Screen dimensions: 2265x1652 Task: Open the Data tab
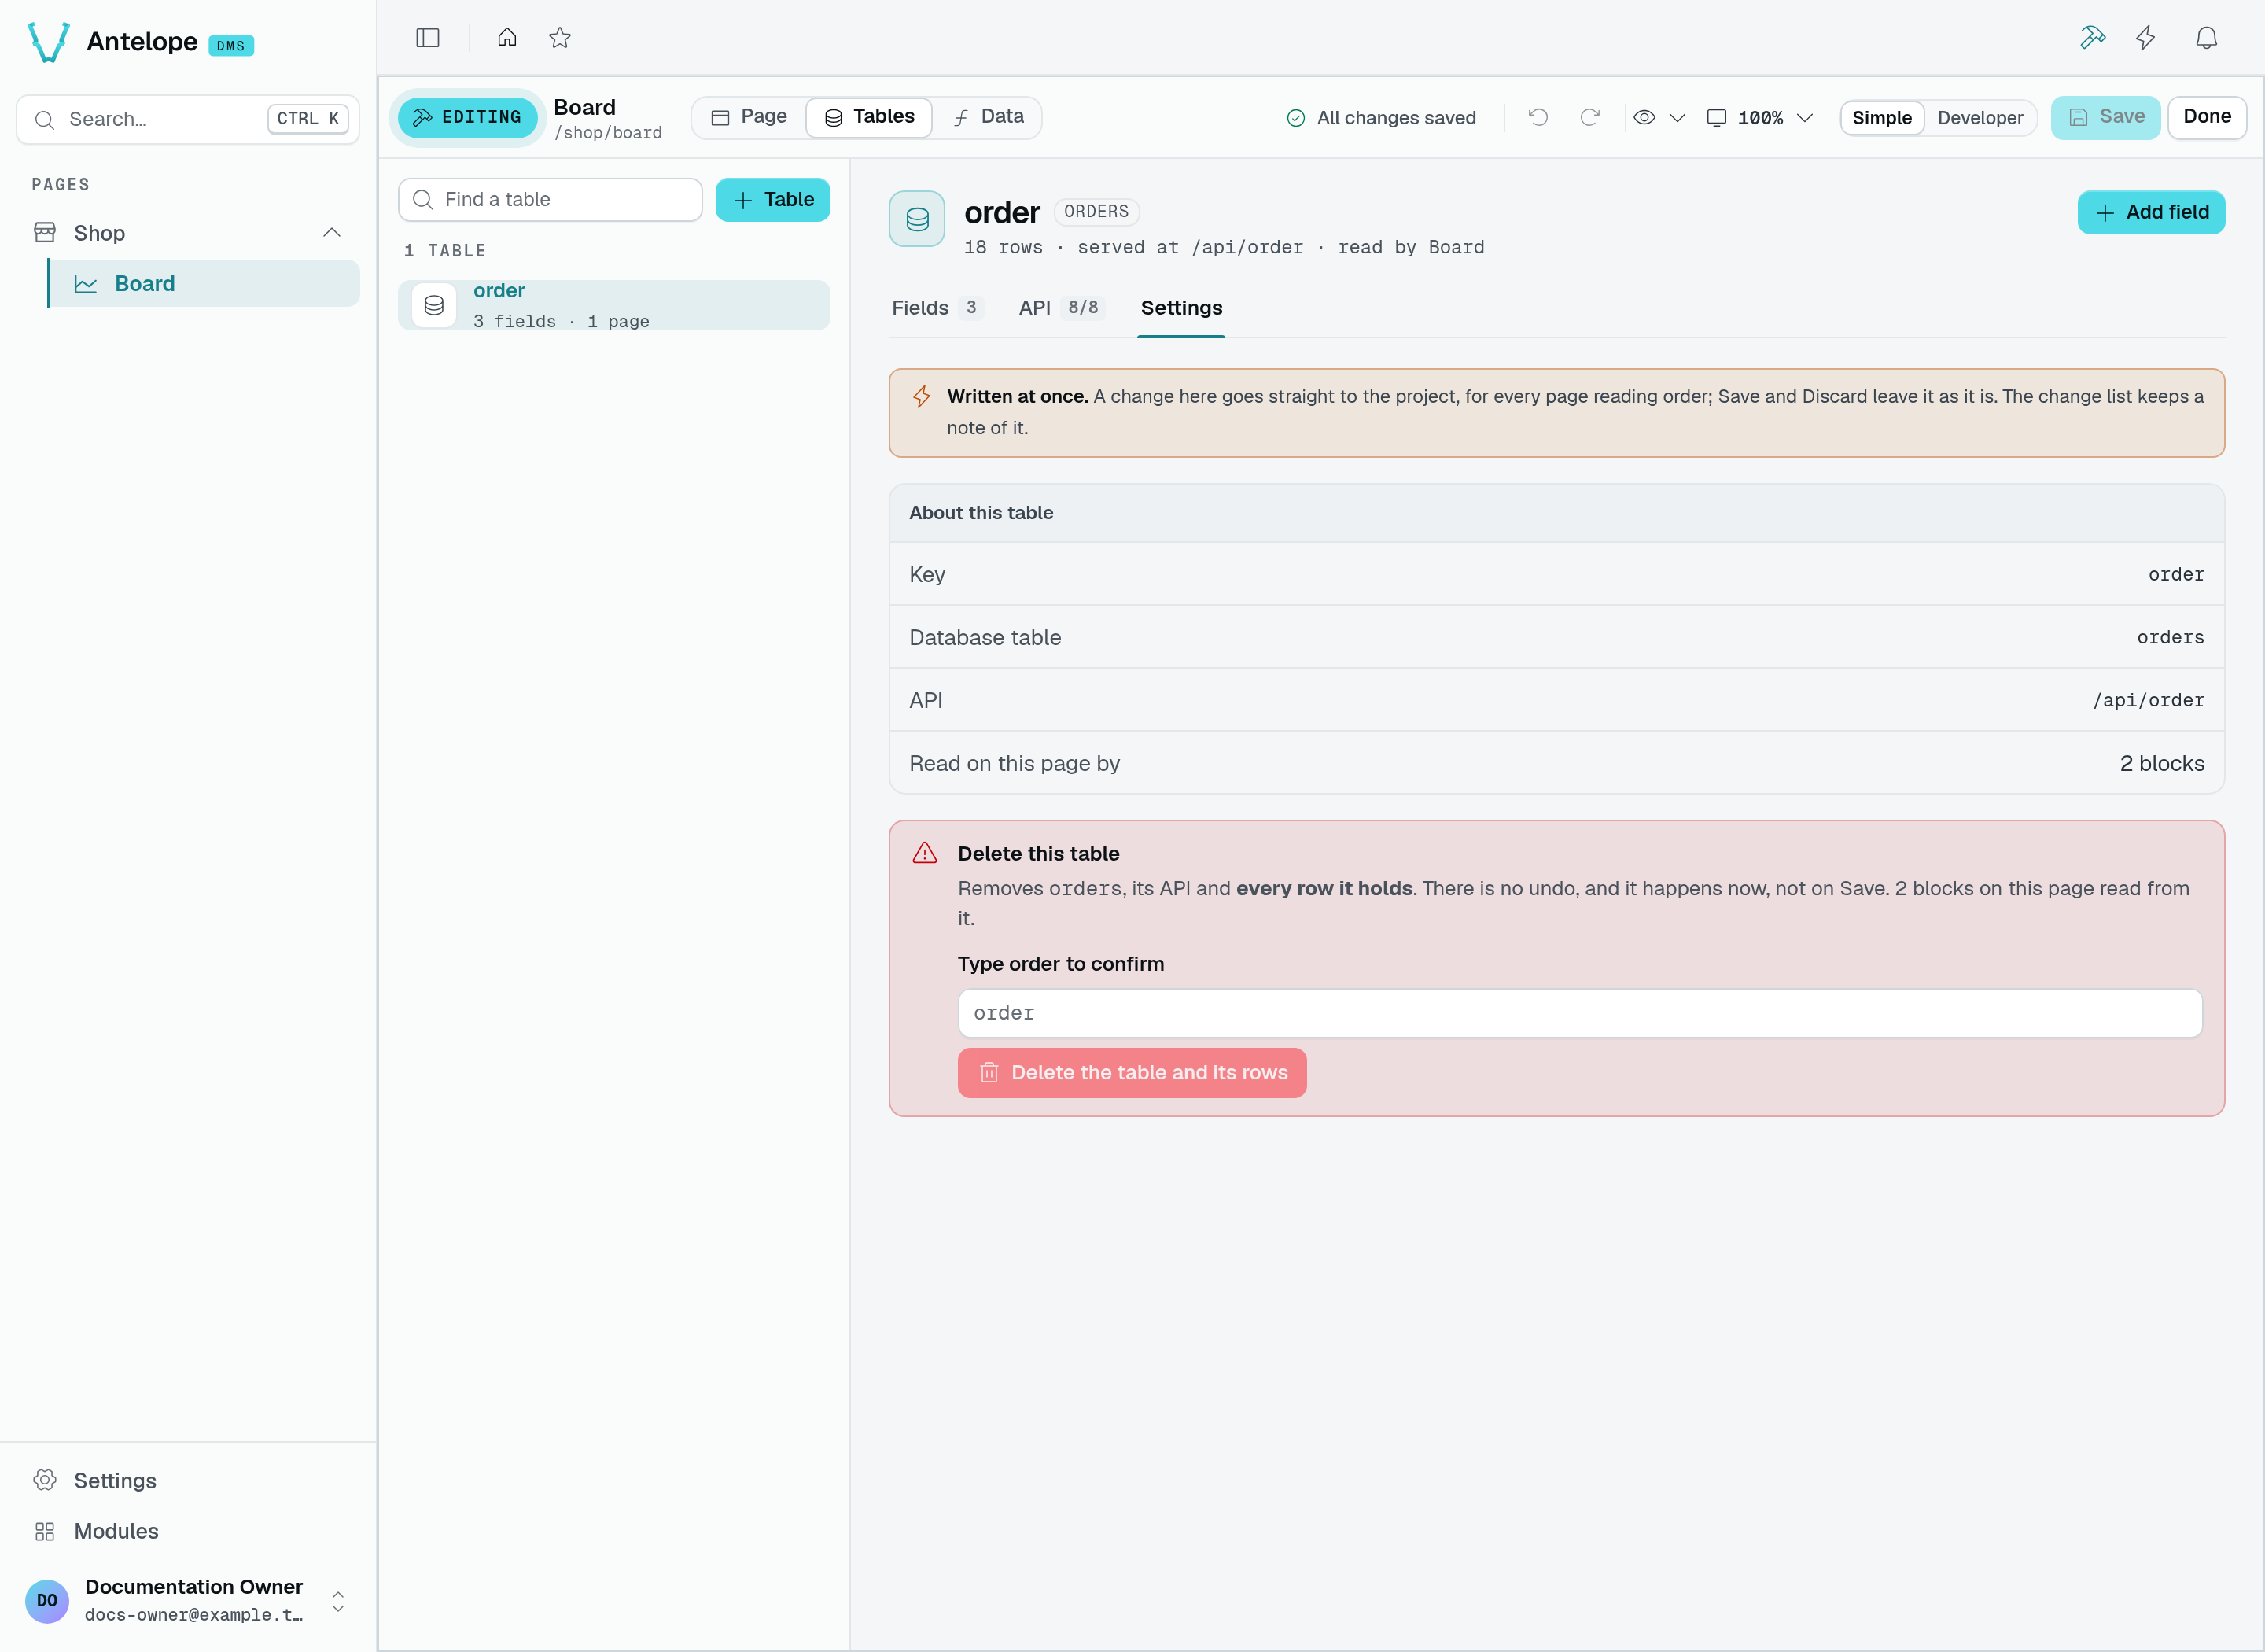click(989, 117)
